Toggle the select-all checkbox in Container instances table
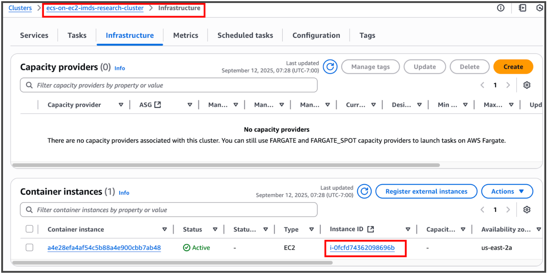The image size is (548, 274). [29, 229]
